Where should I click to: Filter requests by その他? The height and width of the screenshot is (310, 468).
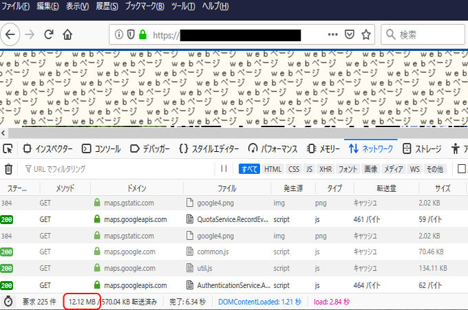435,169
